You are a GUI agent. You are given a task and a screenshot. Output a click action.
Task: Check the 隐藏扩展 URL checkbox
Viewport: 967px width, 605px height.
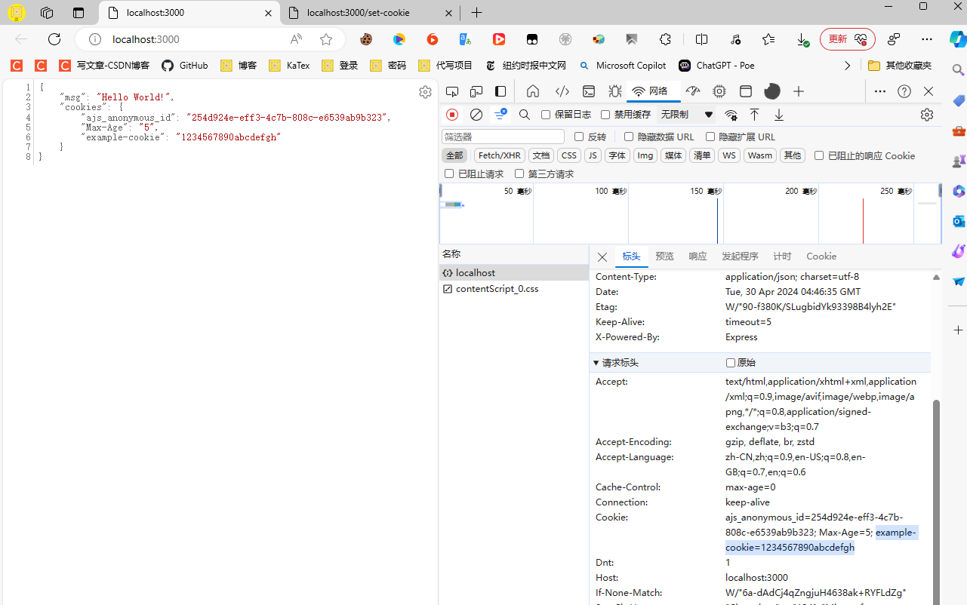click(710, 137)
